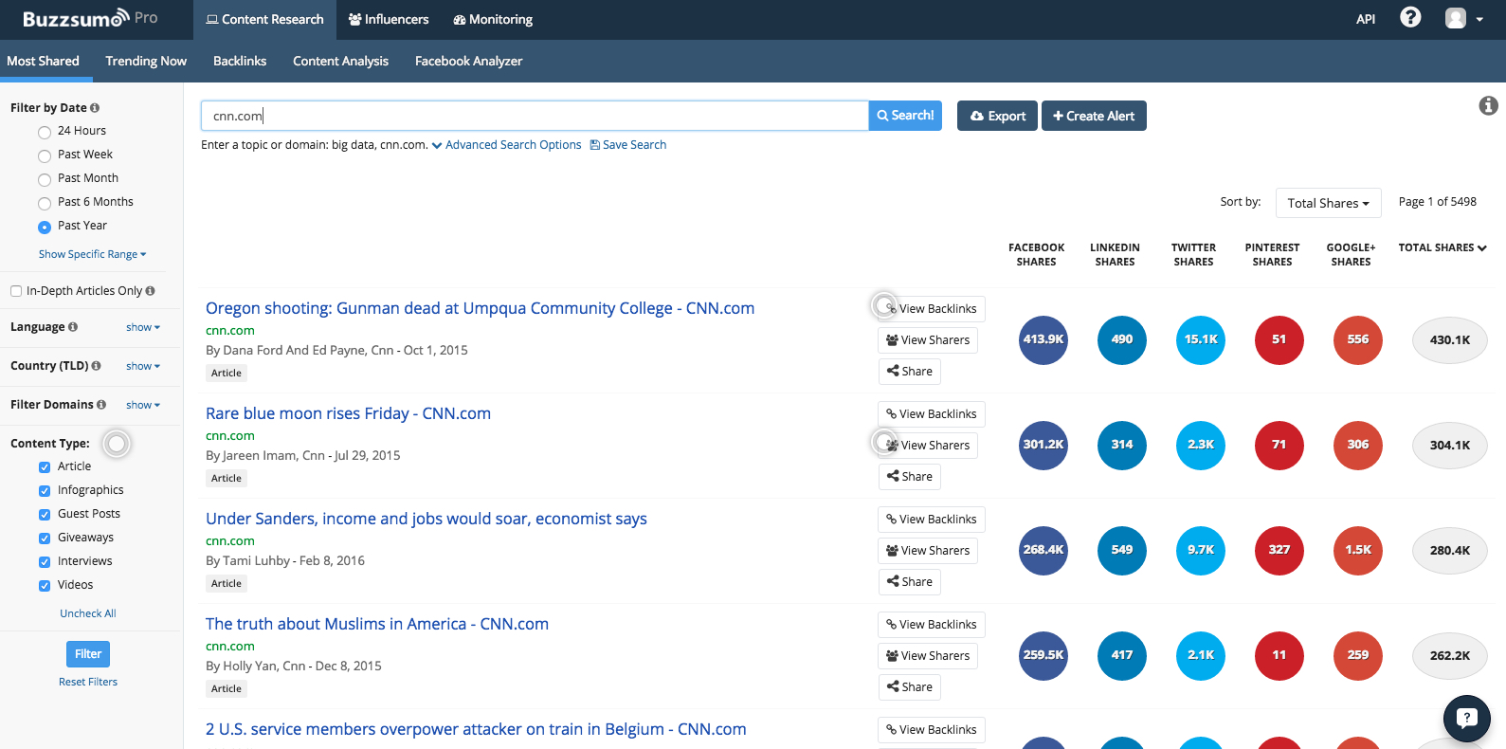Click the info icon next to Filter Domains
The width and height of the screenshot is (1506, 749).
(x=101, y=405)
